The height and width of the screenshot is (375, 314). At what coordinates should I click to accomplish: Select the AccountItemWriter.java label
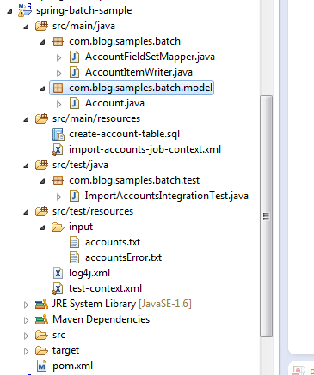coord(139,72)
